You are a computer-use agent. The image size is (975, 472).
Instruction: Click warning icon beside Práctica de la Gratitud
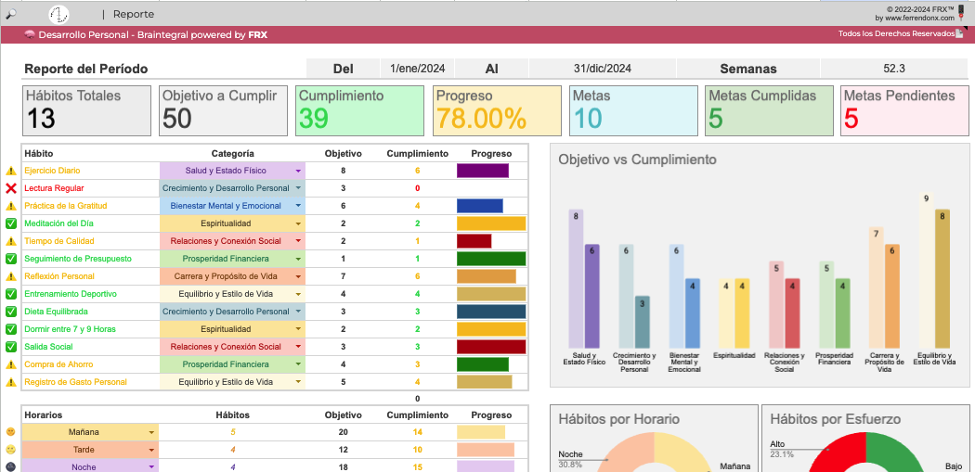coord(10,206)
